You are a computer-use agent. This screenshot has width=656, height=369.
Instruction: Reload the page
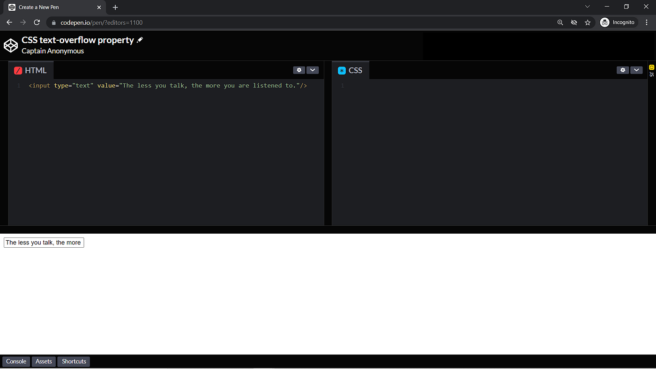pos(37,22)
